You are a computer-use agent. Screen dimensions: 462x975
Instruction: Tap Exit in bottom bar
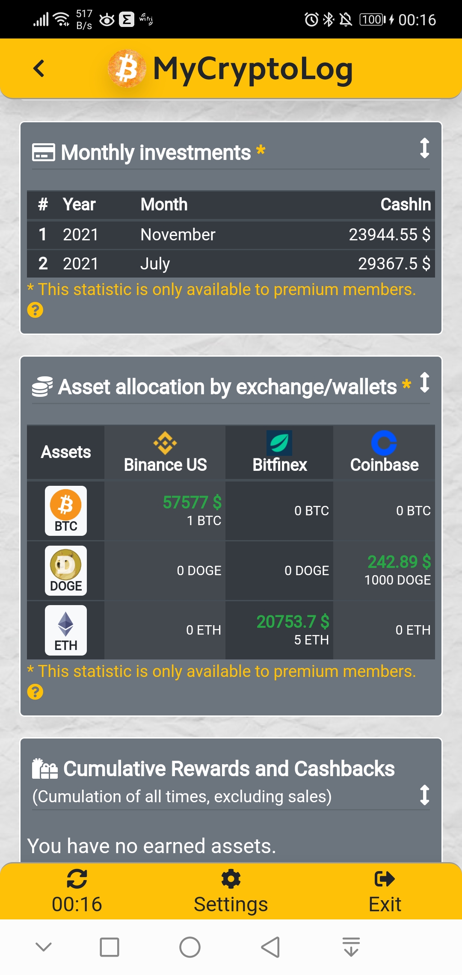click(x=385, y=891)
